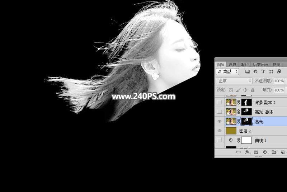287x192 pixels.
Task: Switch to the 通道 tab
Action: [x=232, y=64]
